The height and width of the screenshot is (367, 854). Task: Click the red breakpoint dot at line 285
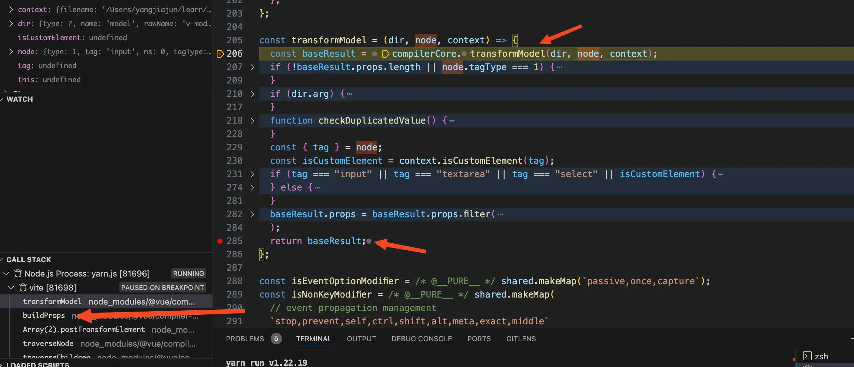[x=220, y=241]
